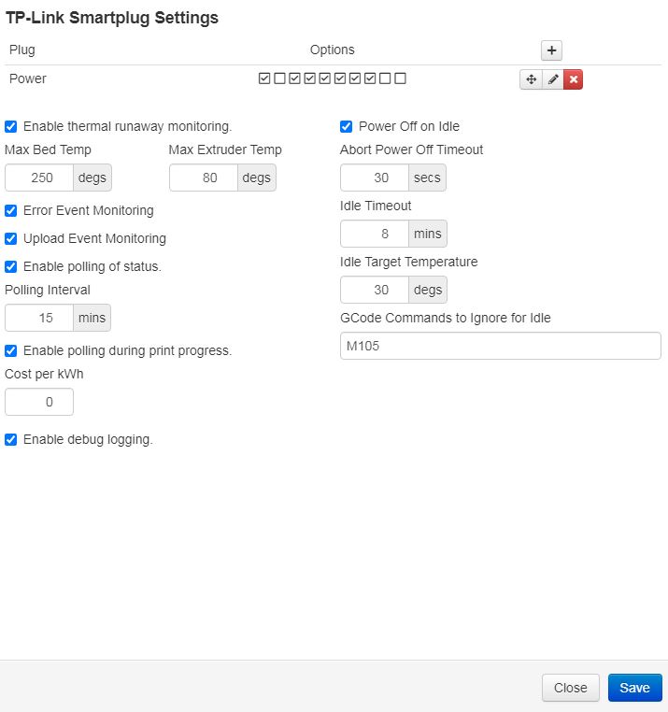The width and height of the screenshot is (668, 712).
Task: Click the Options column header
Action: tap(332, 50)
